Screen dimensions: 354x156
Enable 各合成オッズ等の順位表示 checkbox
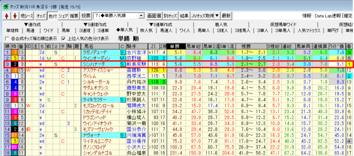(x=8, y=38)
